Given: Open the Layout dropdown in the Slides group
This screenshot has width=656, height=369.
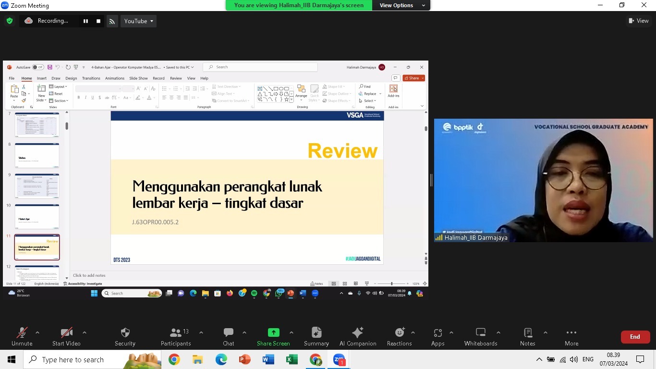Looking at the screenshot, I should (x=58, y=86).
